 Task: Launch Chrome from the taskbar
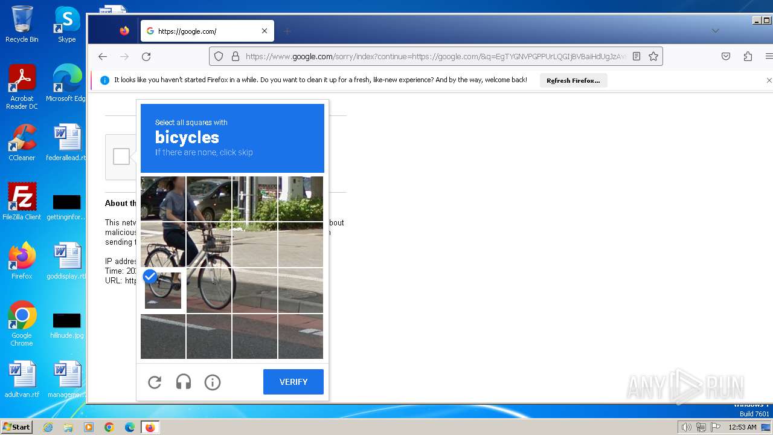pos(109,427)
